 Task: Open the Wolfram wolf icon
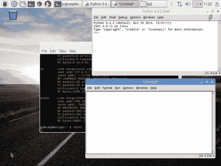(x=48, y=4)
